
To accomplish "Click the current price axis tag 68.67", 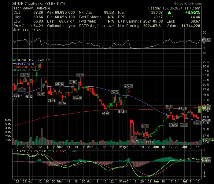I will (x=206, y=108).
